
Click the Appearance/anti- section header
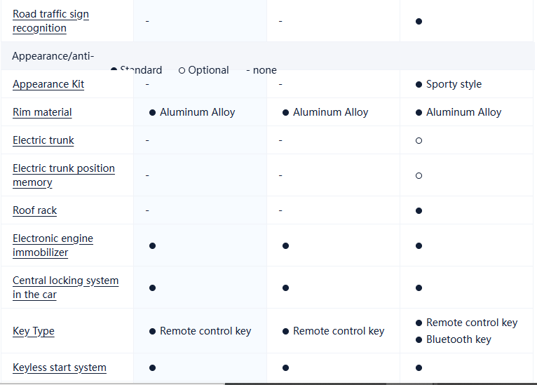pyautogui.click(x=53, y=56)
